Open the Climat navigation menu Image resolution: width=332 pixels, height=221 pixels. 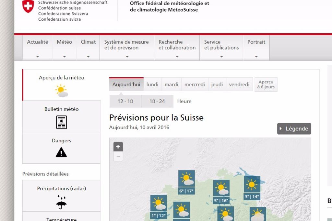click(88, 42)
